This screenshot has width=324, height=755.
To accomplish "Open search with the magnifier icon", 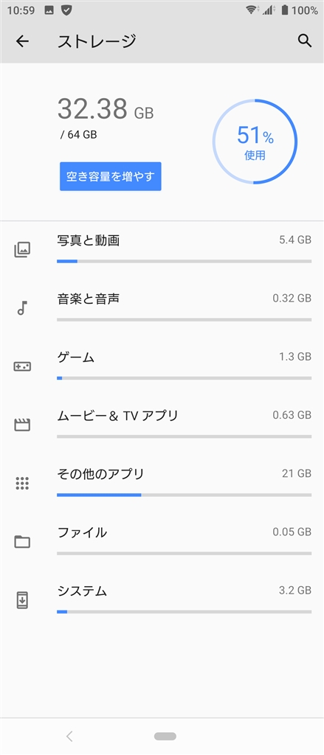I will [x=304, y=41].
